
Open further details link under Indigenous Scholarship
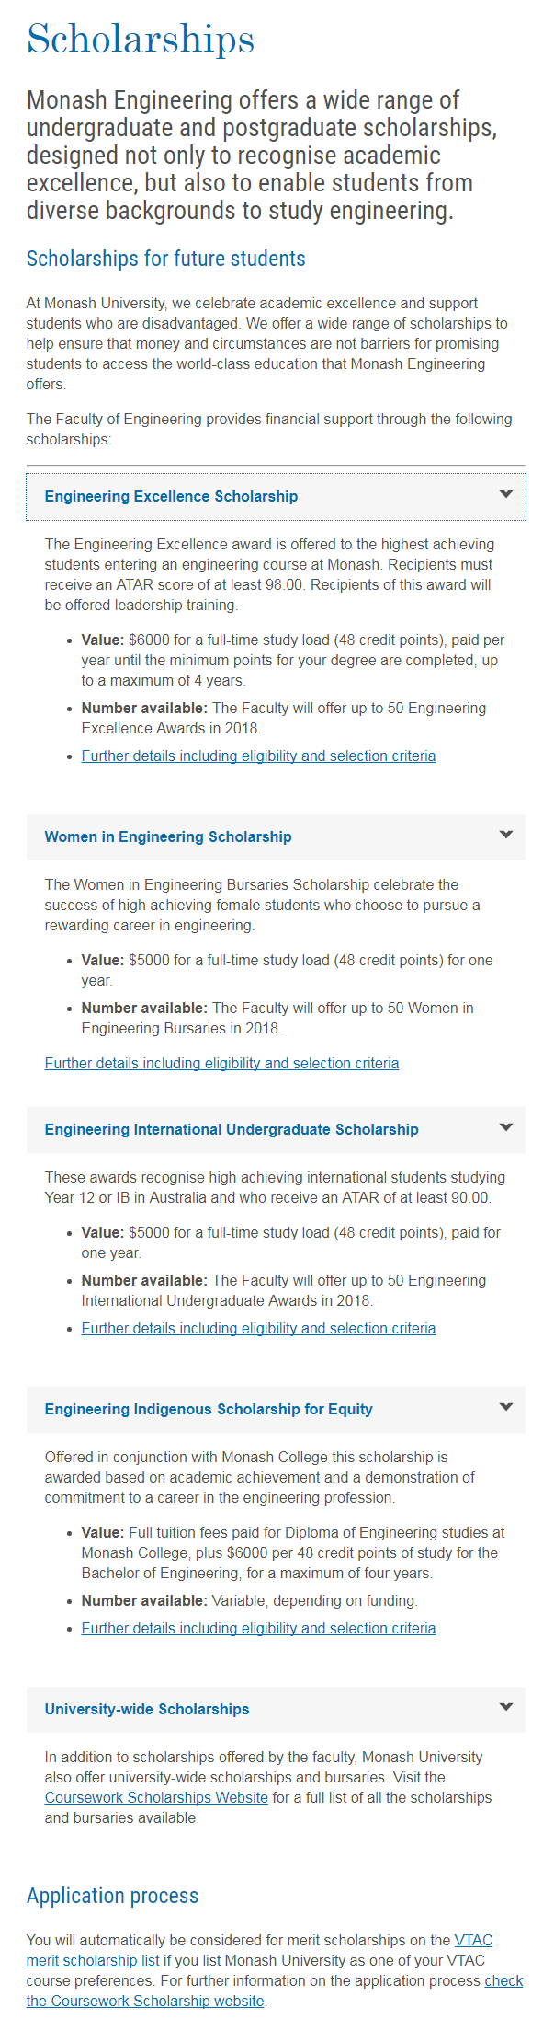[258, 1629]
